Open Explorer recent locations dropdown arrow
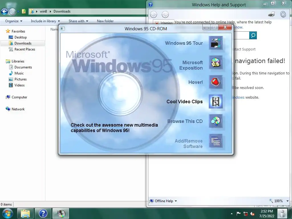 pos(18,11)
